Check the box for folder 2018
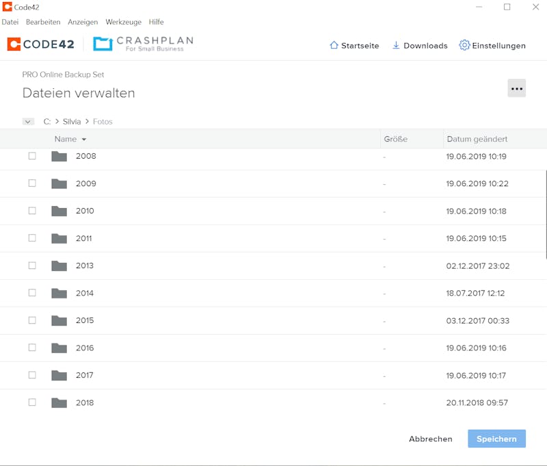 pos(32,402)
